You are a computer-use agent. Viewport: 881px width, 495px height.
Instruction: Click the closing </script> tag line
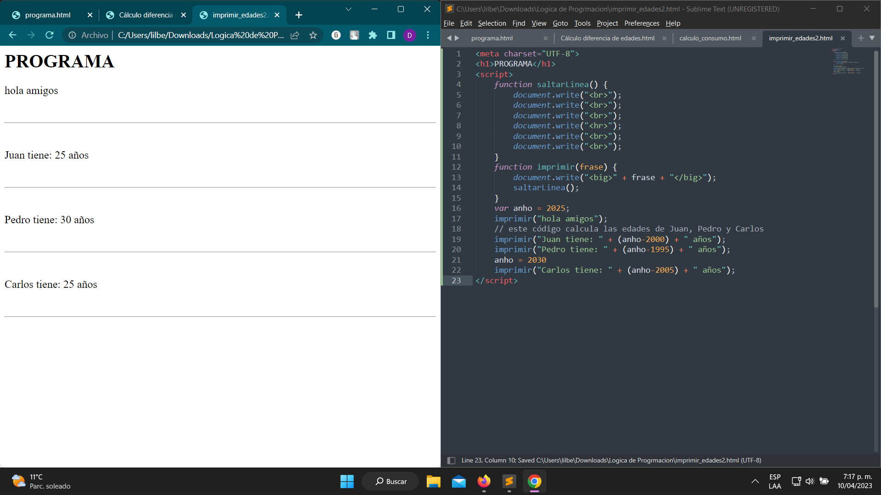click(496, 280)
